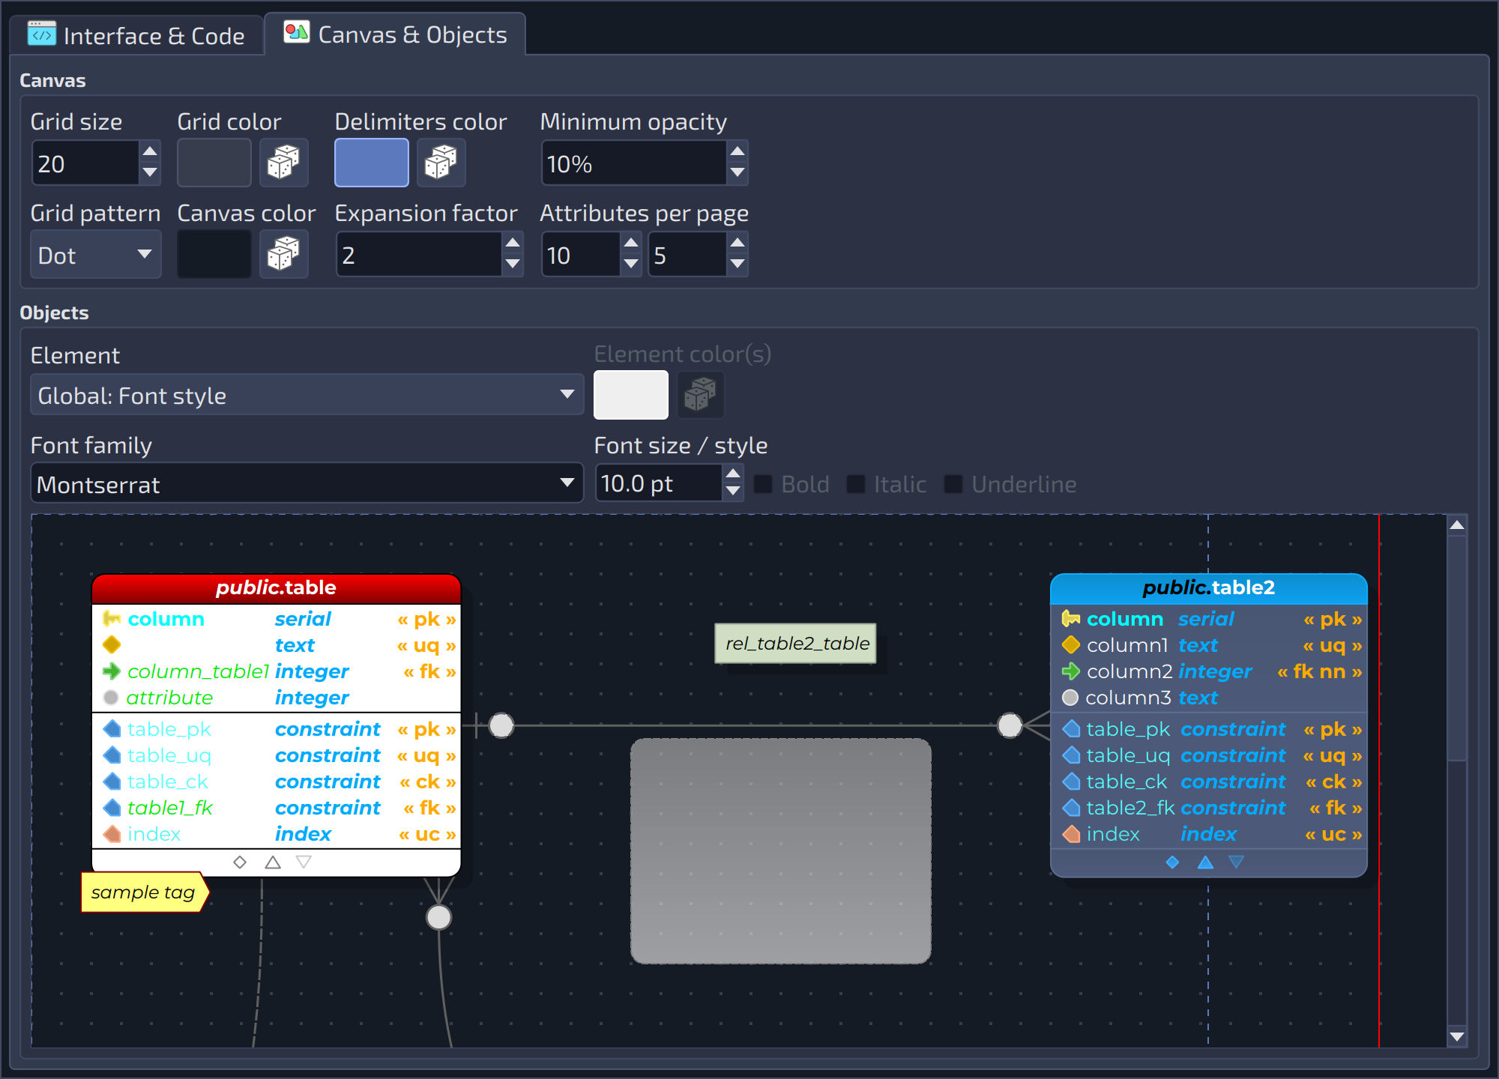Open the Grid pattern Dot dropdown
Screen dimensions: 1499x1079
coord(95,255)
